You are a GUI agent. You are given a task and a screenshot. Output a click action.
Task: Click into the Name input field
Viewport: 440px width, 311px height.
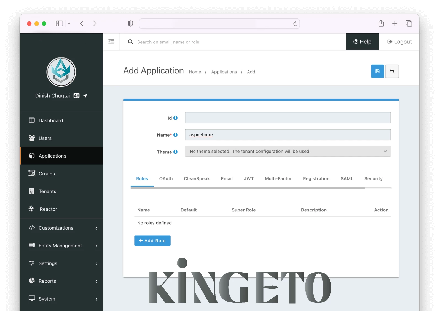tap(288, 135)
